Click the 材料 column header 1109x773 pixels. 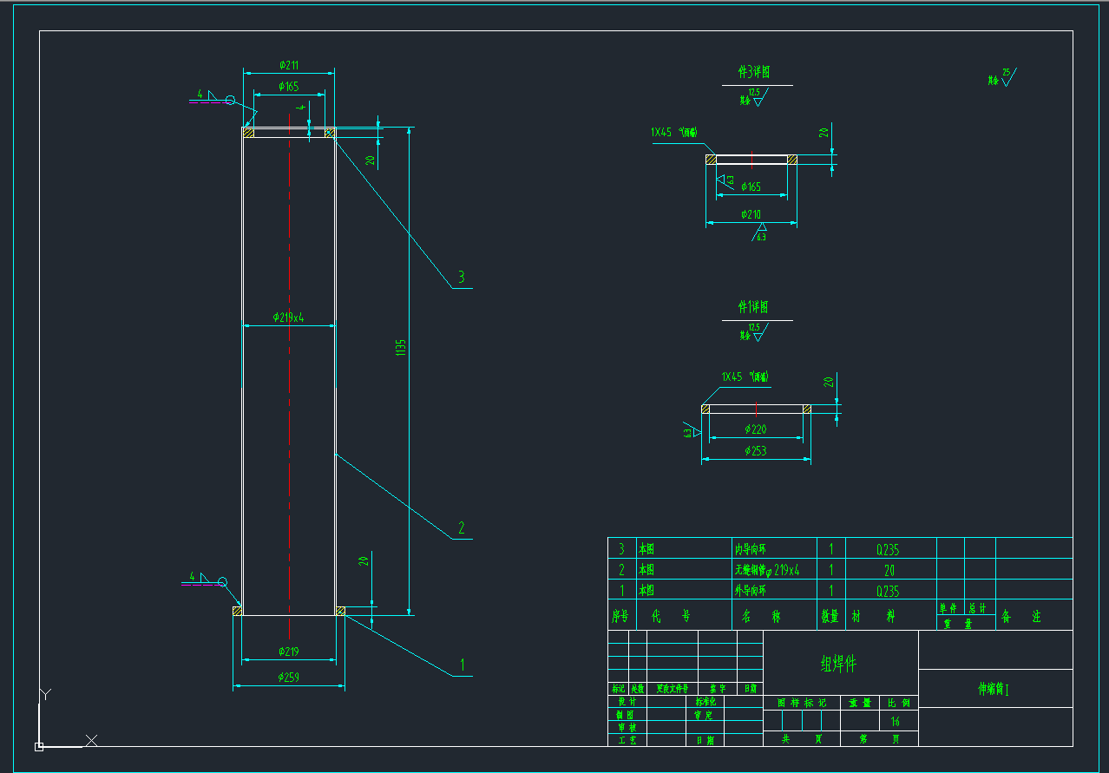tap(873, 616)
